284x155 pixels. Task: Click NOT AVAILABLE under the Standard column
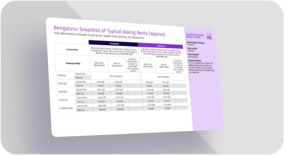(116, 76)
